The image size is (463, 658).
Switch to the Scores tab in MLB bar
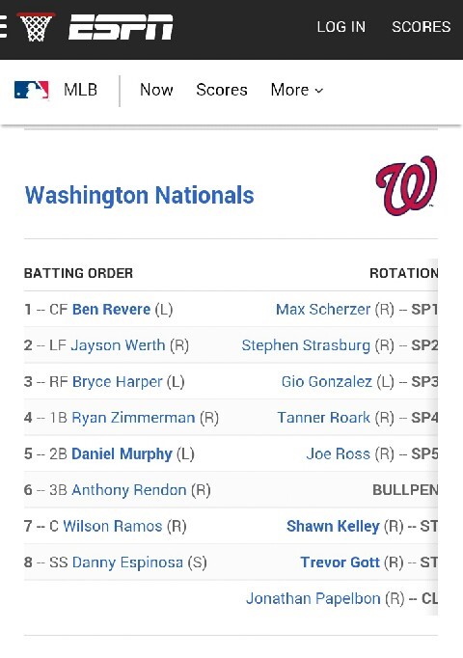point(222,90)
